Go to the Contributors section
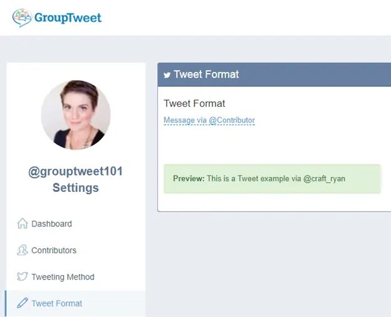Viewport: 391px width, 317px height. pos(54,250)
